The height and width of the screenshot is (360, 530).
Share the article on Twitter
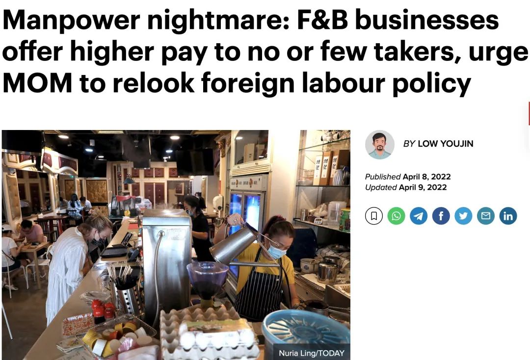[463, 216]
